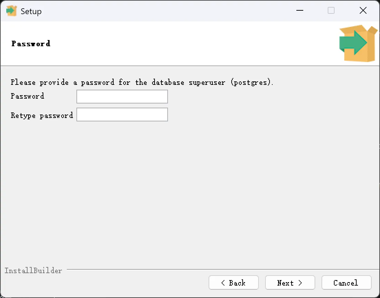Click the Setup installer icon in title bar

[11, 11]
